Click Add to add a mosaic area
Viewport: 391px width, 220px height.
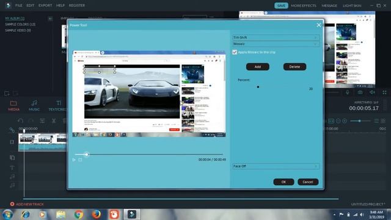pos(258,67)
